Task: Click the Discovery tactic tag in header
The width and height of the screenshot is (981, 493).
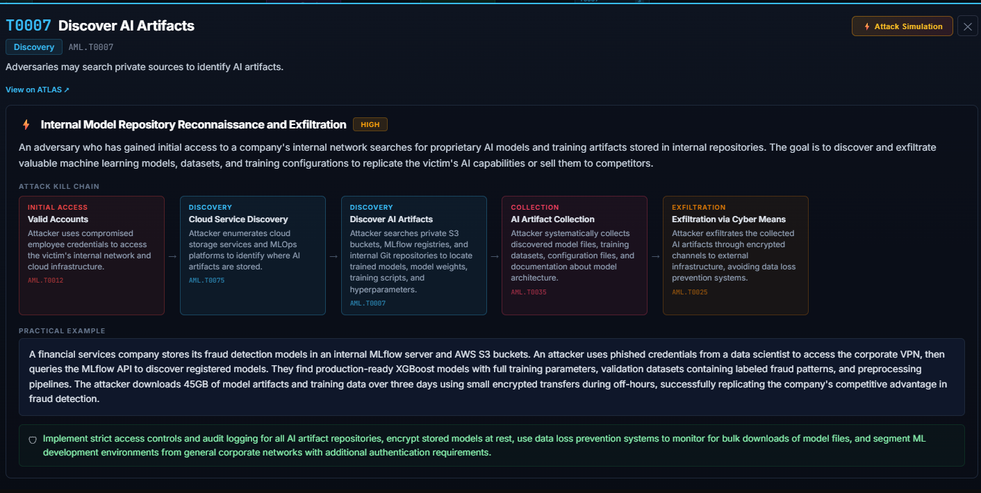Action: pos(34,47)
